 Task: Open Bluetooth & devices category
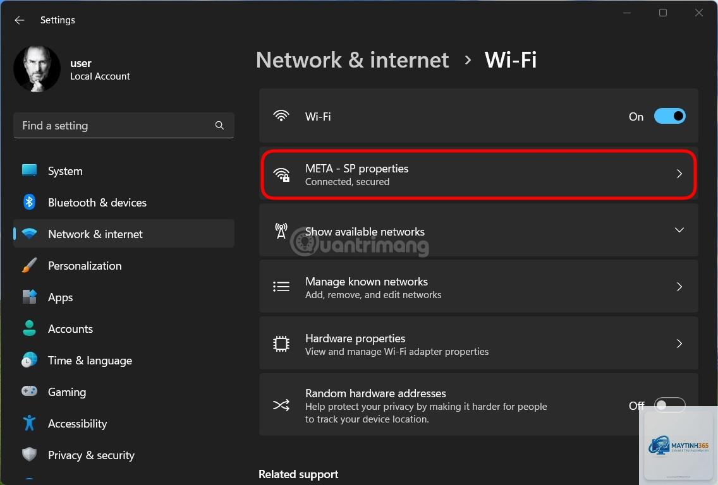(124, 202)
